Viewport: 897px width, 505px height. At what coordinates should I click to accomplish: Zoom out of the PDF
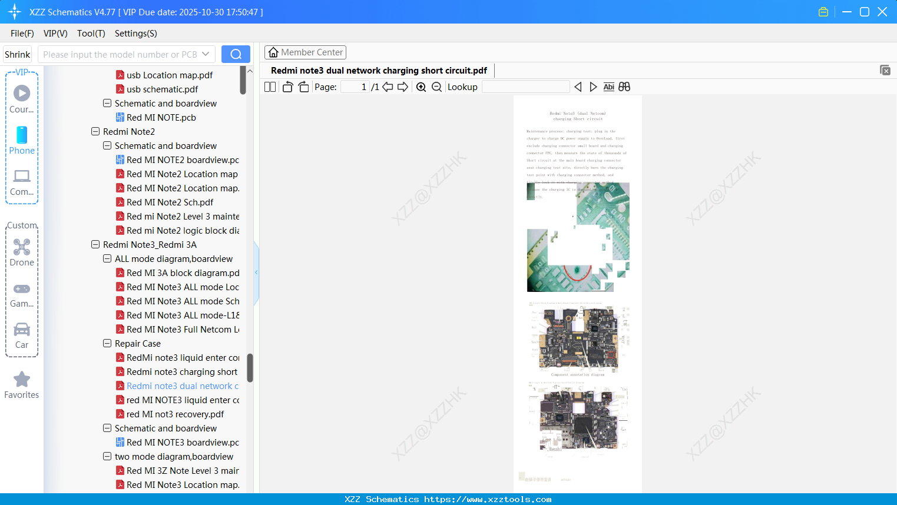pyautogui.click(x=436, y=87)
